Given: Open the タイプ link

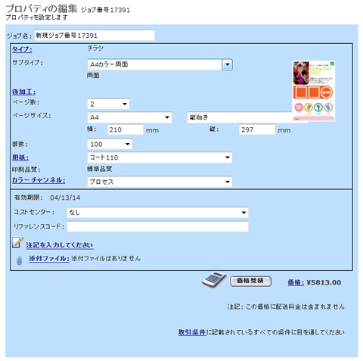Looking at the screenshot, I should pos(22,49).
